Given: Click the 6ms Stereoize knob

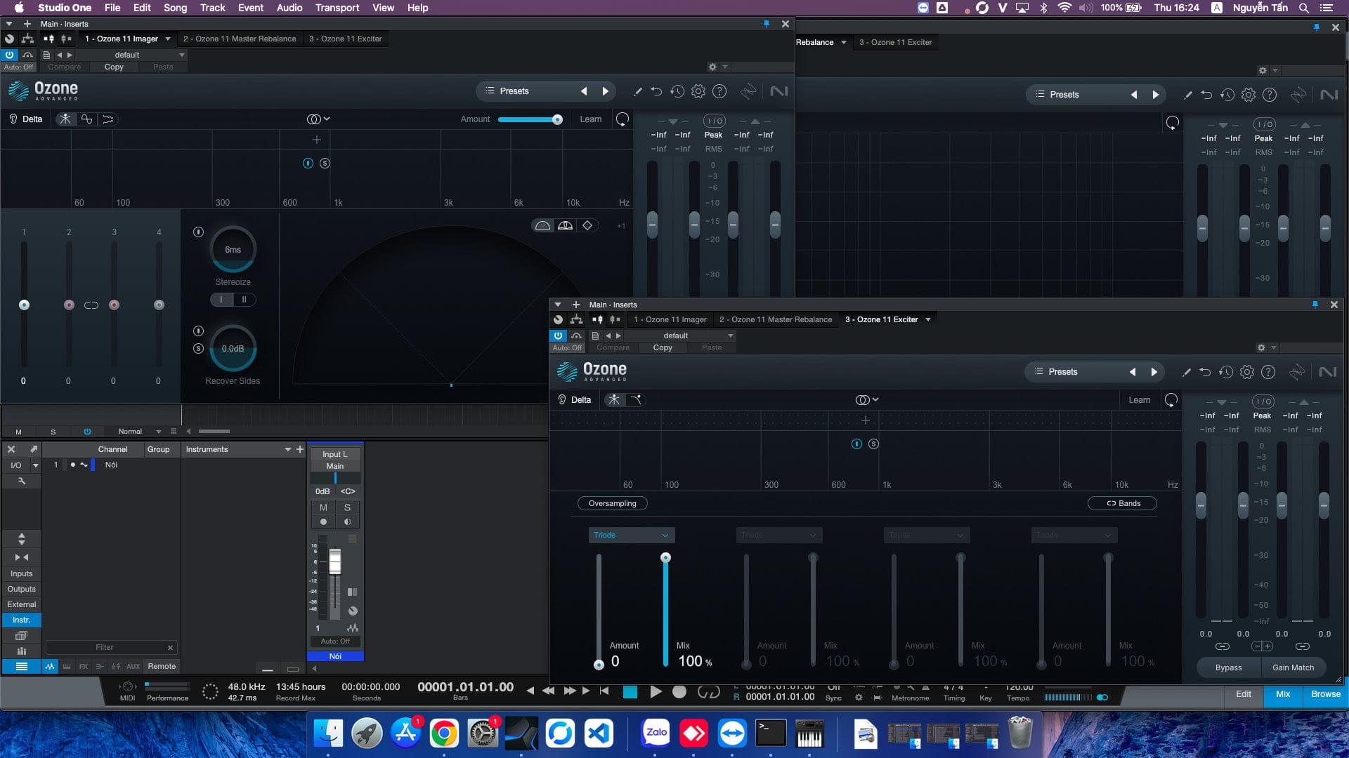Looking at the screenshot, I should coord(233,250).
